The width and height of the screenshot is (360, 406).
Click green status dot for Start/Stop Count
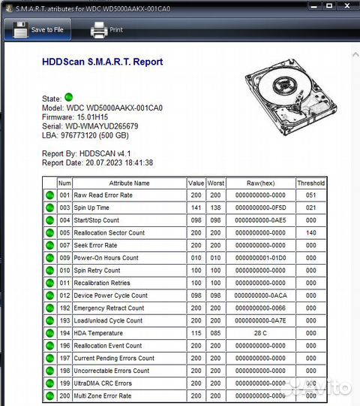point(49,220)
